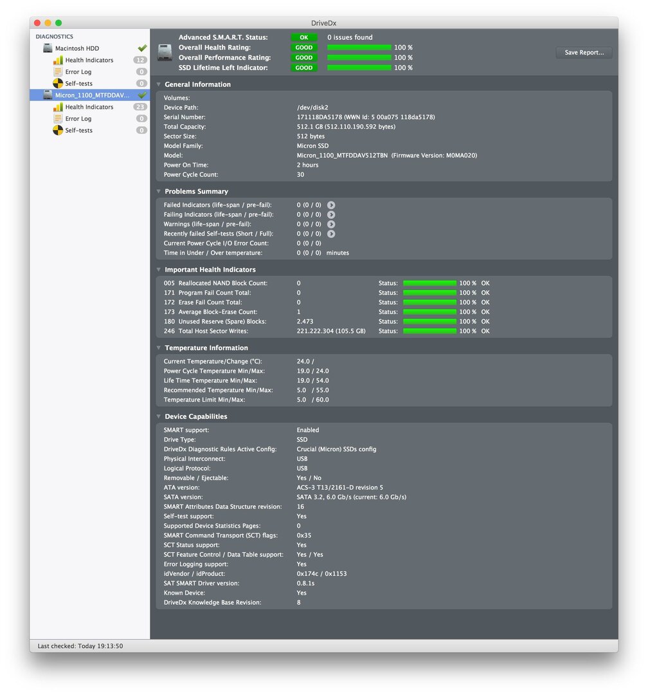
Task: Open Self-tests for Micron drive
Action: [90, 130]
